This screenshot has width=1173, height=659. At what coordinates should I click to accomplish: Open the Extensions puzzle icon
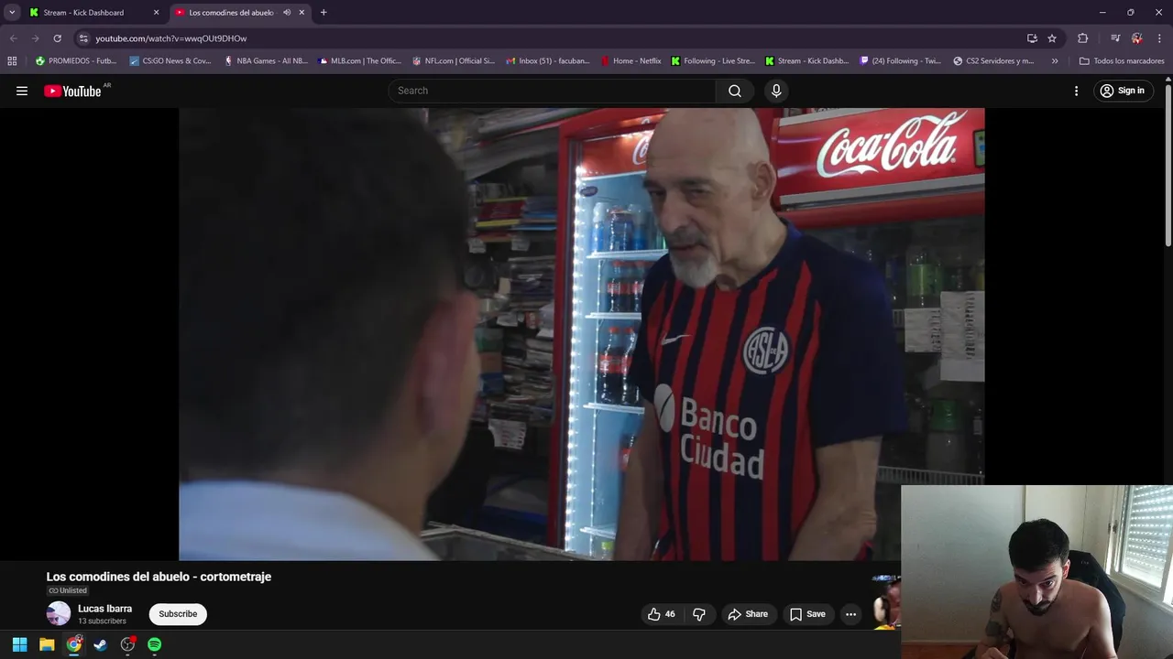1082,38
